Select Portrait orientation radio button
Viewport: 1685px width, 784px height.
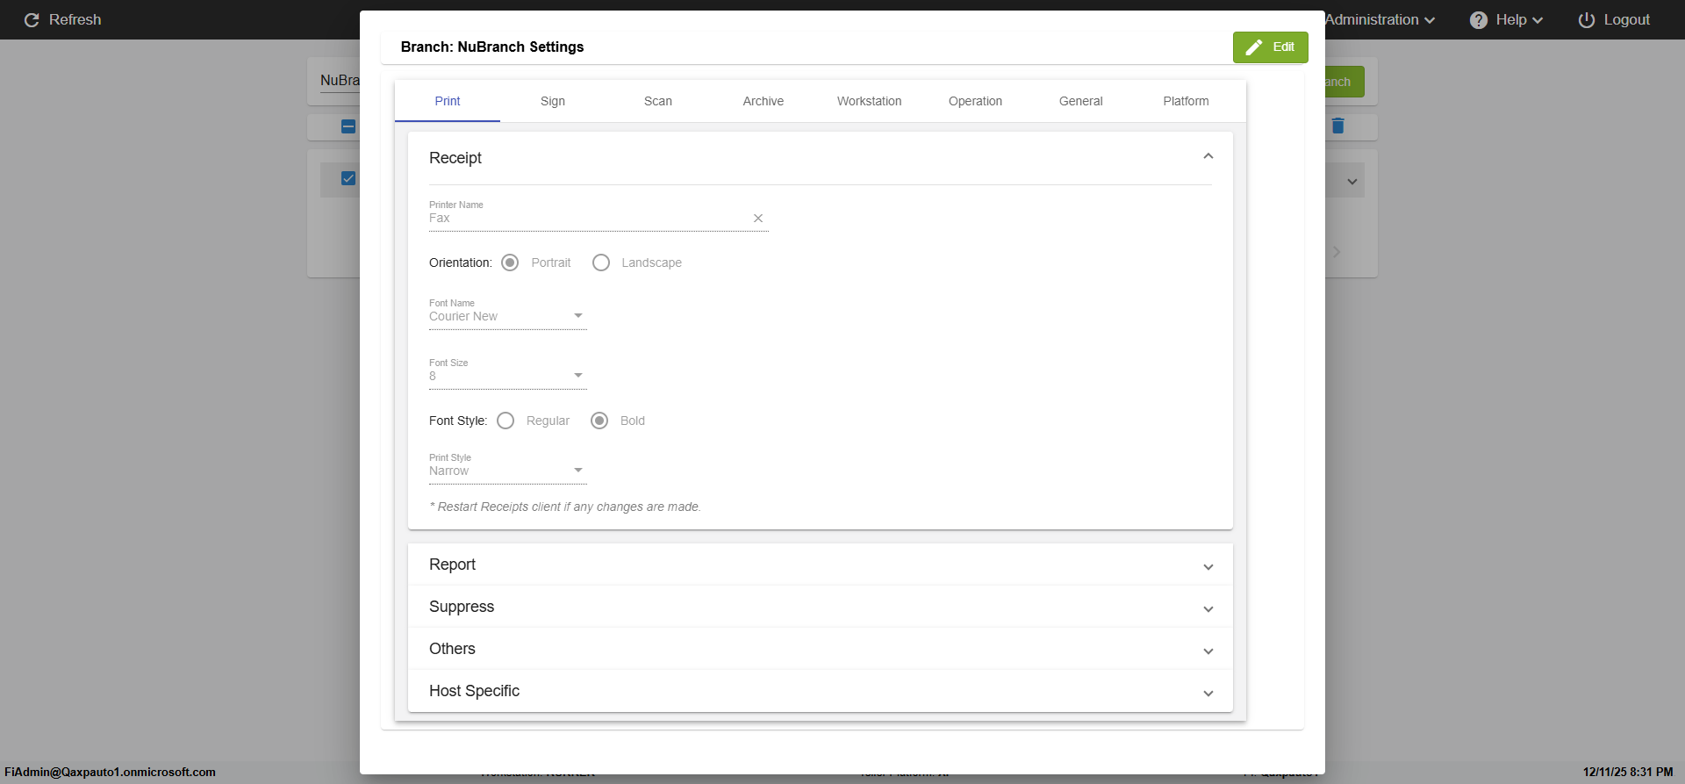pos(510,263)
